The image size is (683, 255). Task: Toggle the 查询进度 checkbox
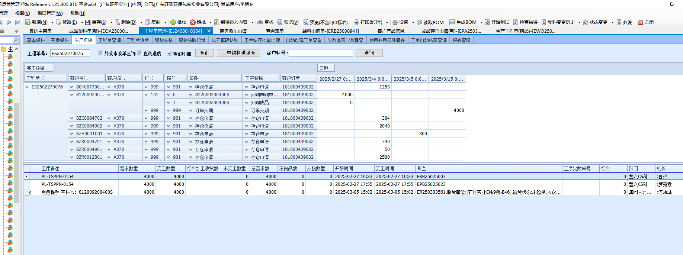click(140, 53)
